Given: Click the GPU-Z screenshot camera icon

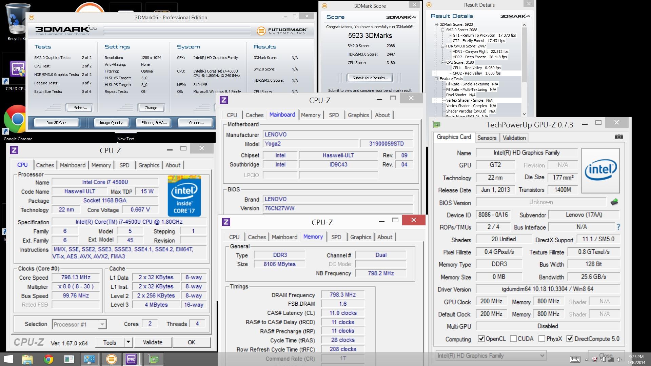Looking at the screenshot, I should pos(618,137).
